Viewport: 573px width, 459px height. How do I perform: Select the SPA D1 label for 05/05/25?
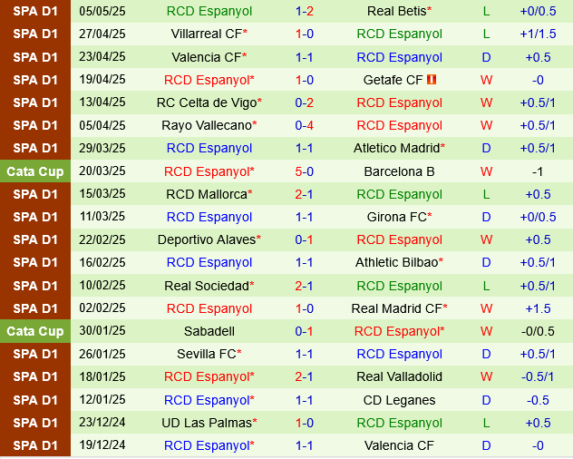(x=35, y=11)
